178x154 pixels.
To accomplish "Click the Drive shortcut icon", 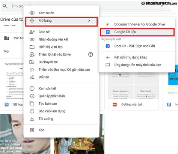I will tap(32, 54).
